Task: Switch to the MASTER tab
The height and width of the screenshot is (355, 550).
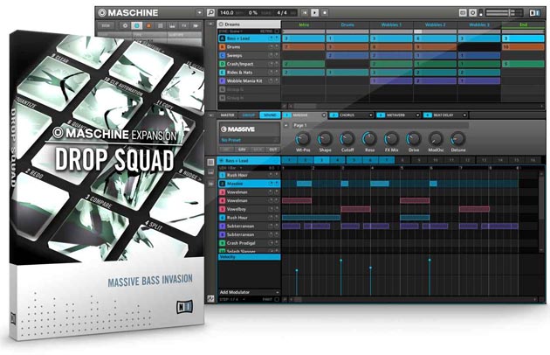Action: (227, 115)
